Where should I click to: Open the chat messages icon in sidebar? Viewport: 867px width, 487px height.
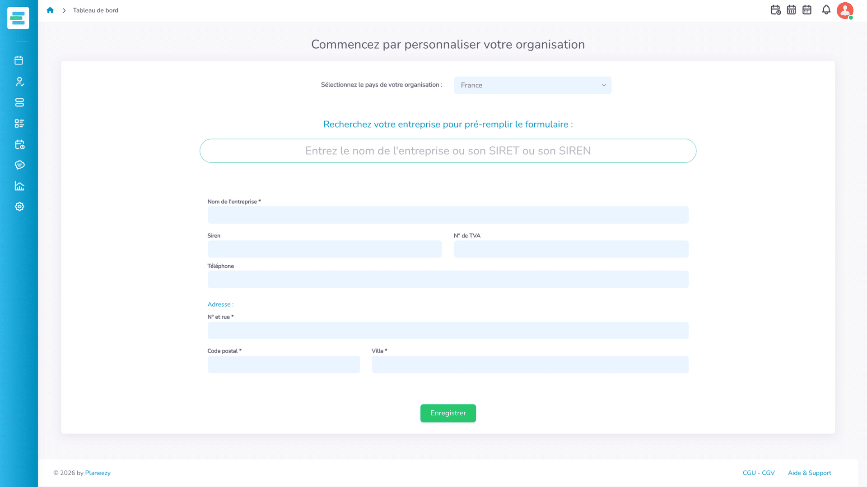click(19, 165)
